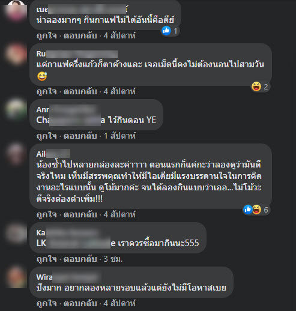The height and width of the screenshot is (311, 296).
Task: Open Ann commenter's profile avatar
Action: pos(16,110)
